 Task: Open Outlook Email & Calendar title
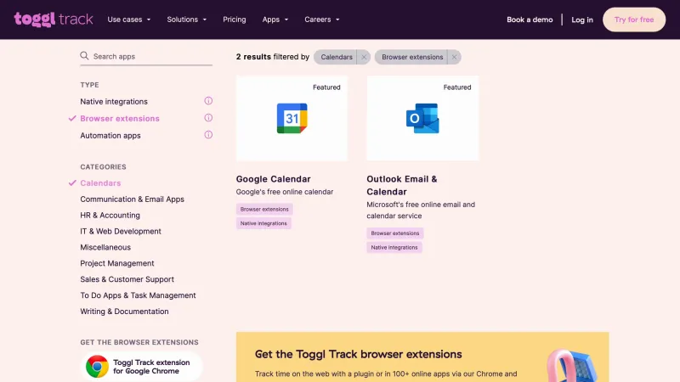401,185
